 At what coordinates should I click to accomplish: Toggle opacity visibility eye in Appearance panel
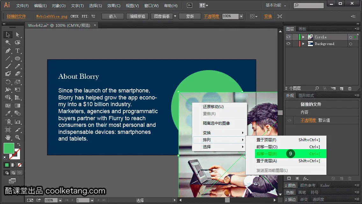pyautogui.click(x=289, y=120)
